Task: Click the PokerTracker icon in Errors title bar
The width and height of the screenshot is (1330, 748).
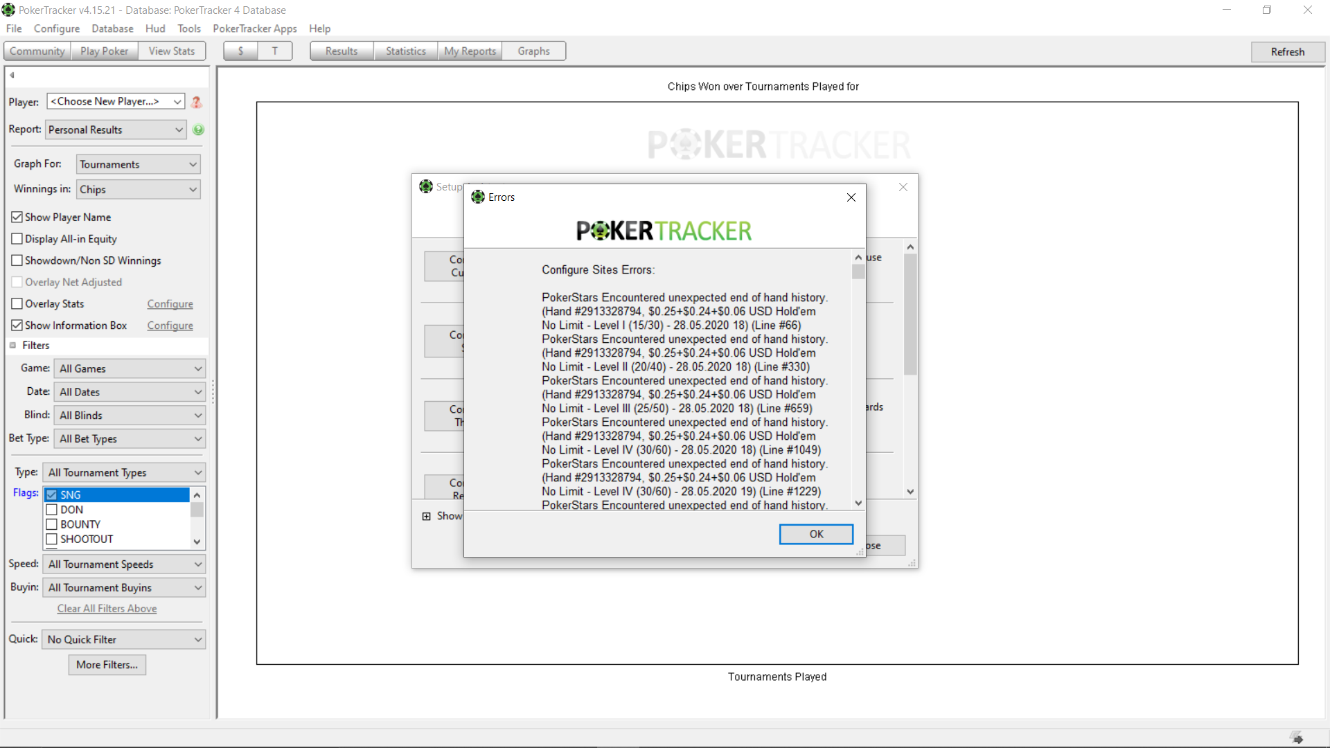Action: pyautogui.click(x=478, y=197)
